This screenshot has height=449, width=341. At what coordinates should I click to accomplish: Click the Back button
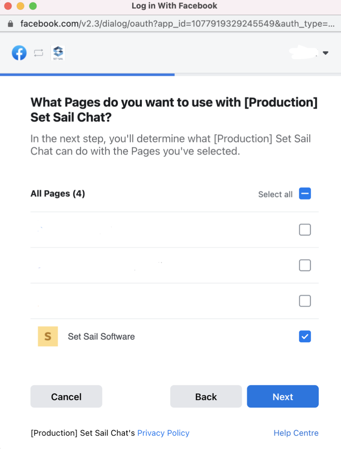coord(206,396)
